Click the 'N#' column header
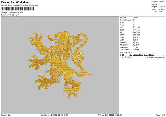This screenshot has height=117, width=166. click(123, 55)
